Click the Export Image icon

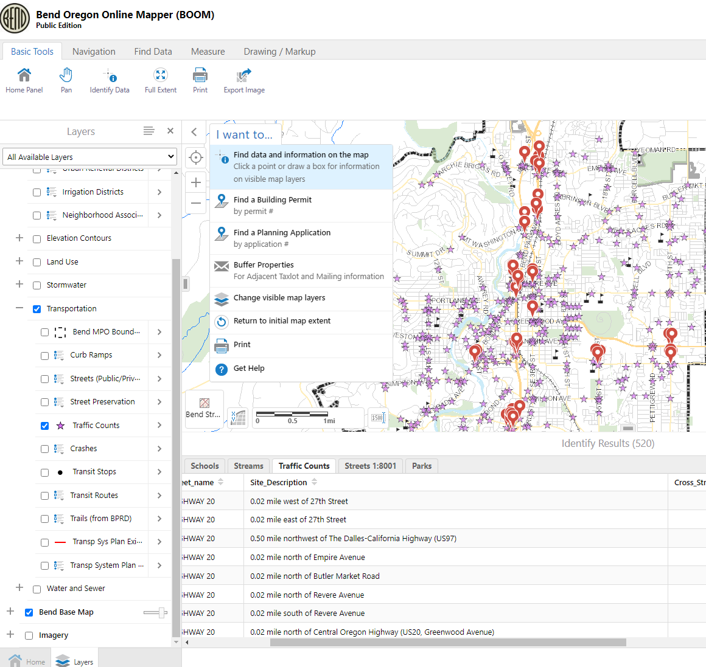tap(244, 75)
